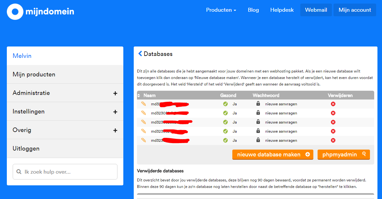Expand the Overig section

[x=116, y=130]
